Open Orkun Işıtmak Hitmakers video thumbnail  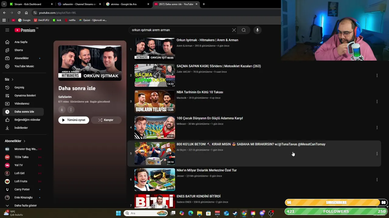[155, 49]
